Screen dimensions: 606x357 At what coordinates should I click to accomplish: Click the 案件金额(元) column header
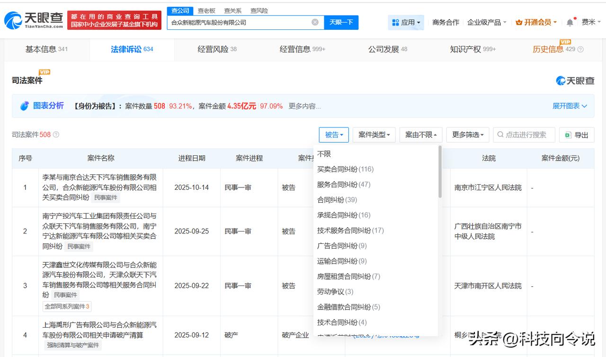coord(561,158)
